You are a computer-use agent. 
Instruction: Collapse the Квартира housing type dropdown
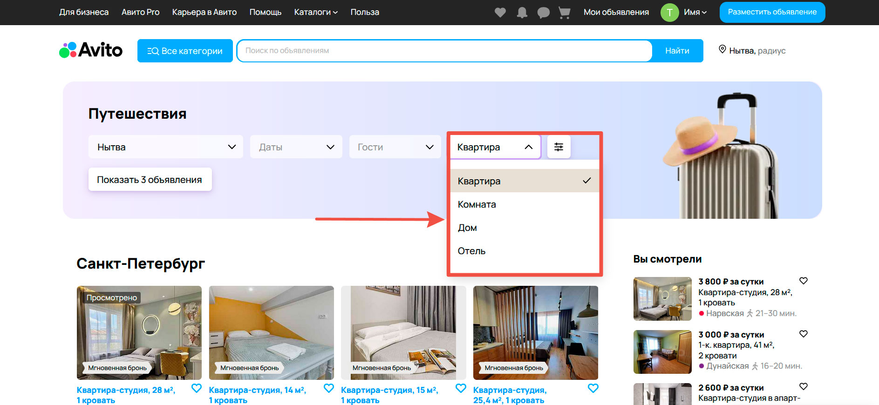click(495, 147)
